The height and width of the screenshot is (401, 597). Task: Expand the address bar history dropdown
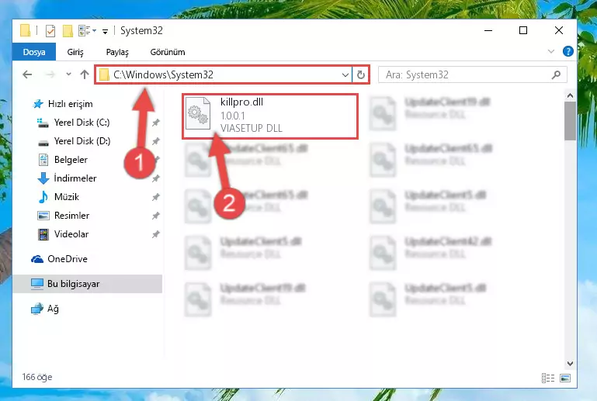click(345, 75)
